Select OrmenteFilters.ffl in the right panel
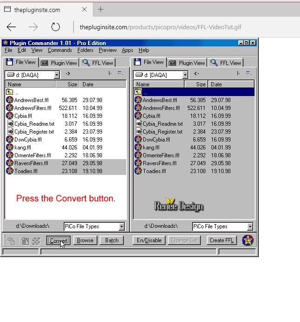 194,155
